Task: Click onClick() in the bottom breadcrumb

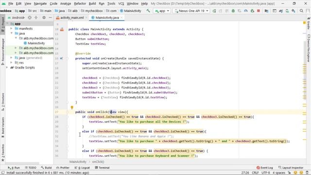Action: click(98, 162)
